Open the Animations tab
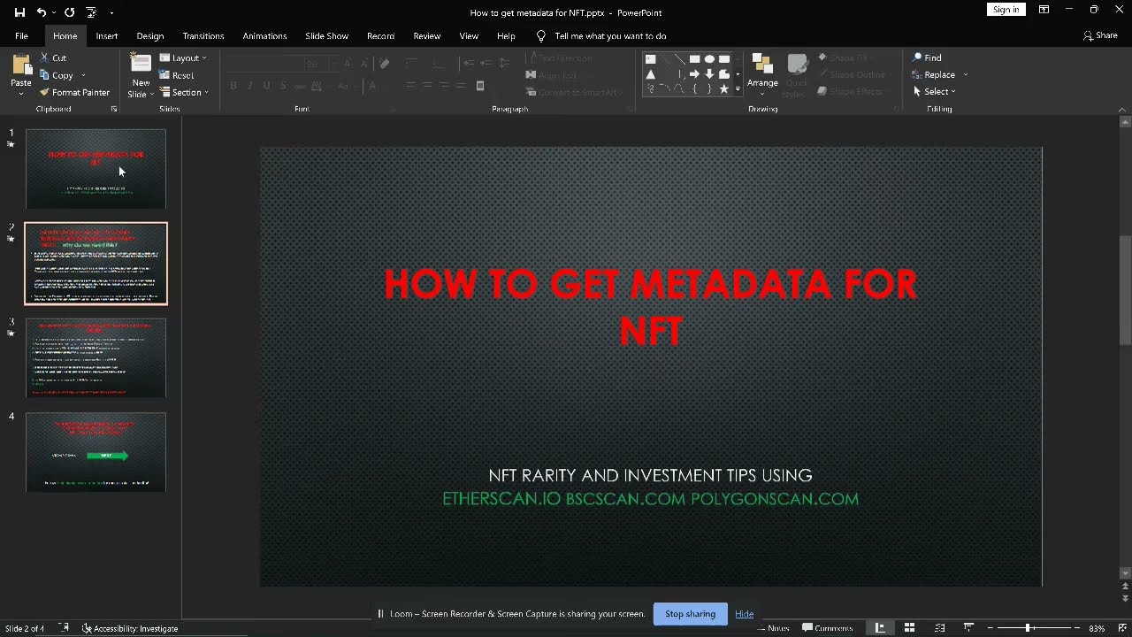Viewport: 1132px width, 637px height. point(264,36)
